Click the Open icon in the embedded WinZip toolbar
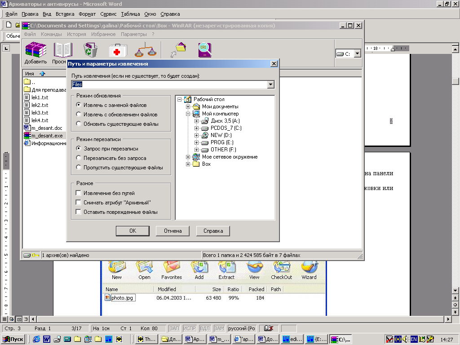Viewport: 460px width, 345px height. [x=144, y=267]
